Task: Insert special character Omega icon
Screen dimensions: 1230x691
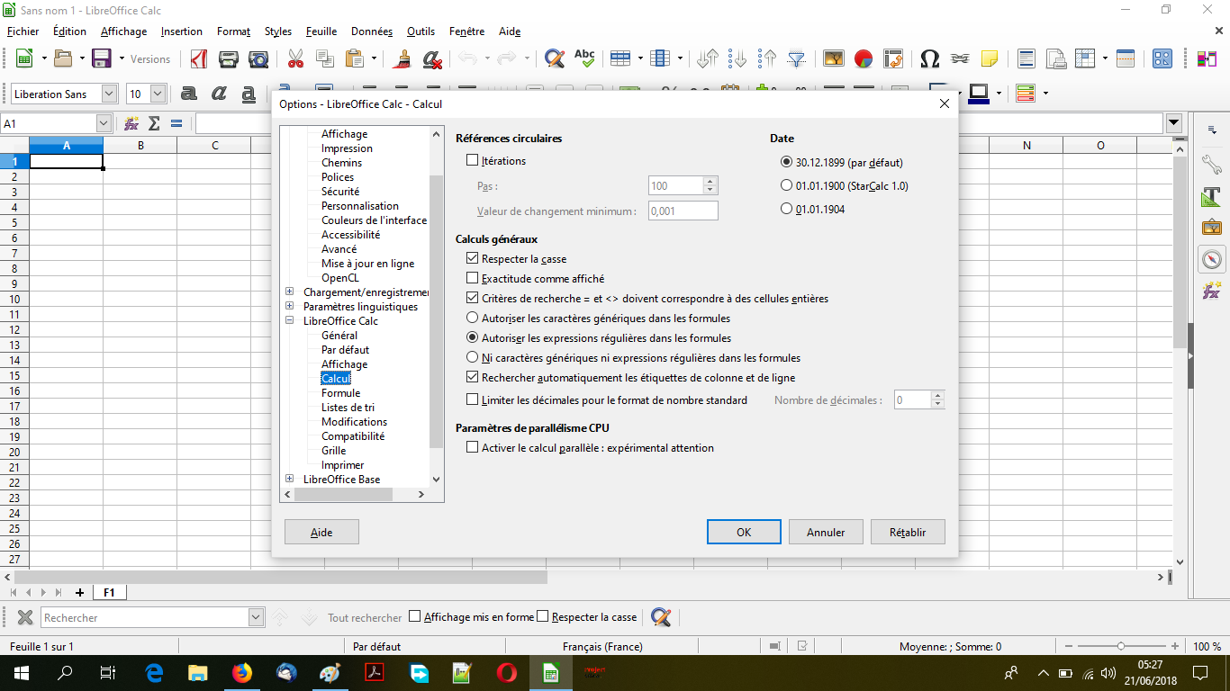Action: [930, 58]
